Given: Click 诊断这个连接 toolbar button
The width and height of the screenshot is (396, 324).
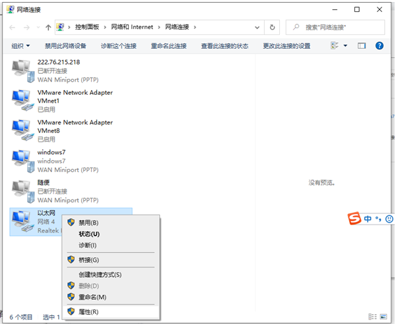Looking at the screenshot, I should [119, 46].
